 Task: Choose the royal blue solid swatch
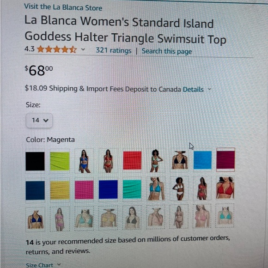click(108, 189)
